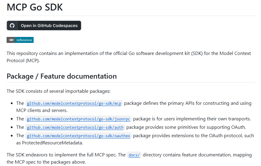Screen dimensions: 261x166
Task: Click the 'Protocol (MCP).' text
Action: (x=23, y=60)
